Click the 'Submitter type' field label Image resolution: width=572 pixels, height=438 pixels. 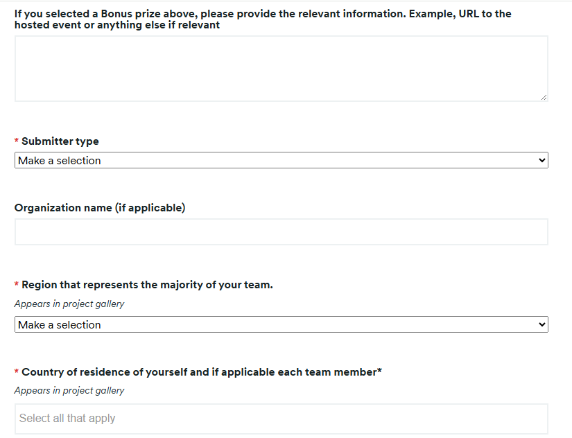click(x=60, y=141)
